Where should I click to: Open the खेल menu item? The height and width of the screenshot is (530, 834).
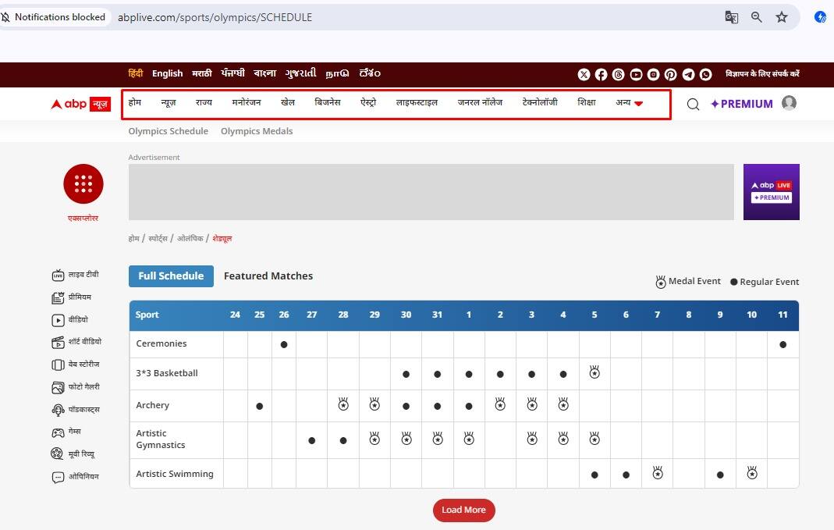tap(288, 102)
